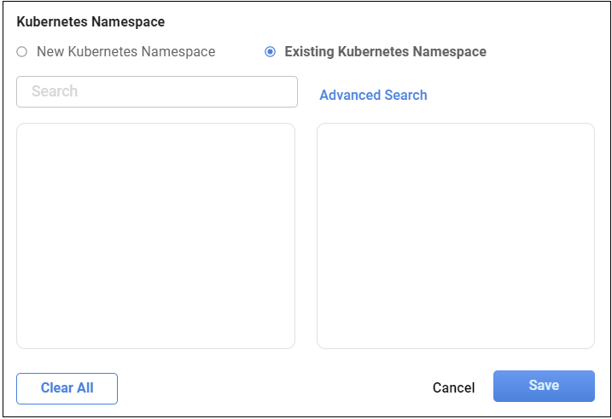The width and height of the screenshot is (612, 419).
Task: Click inside the left empty list box
Action: 155,236
